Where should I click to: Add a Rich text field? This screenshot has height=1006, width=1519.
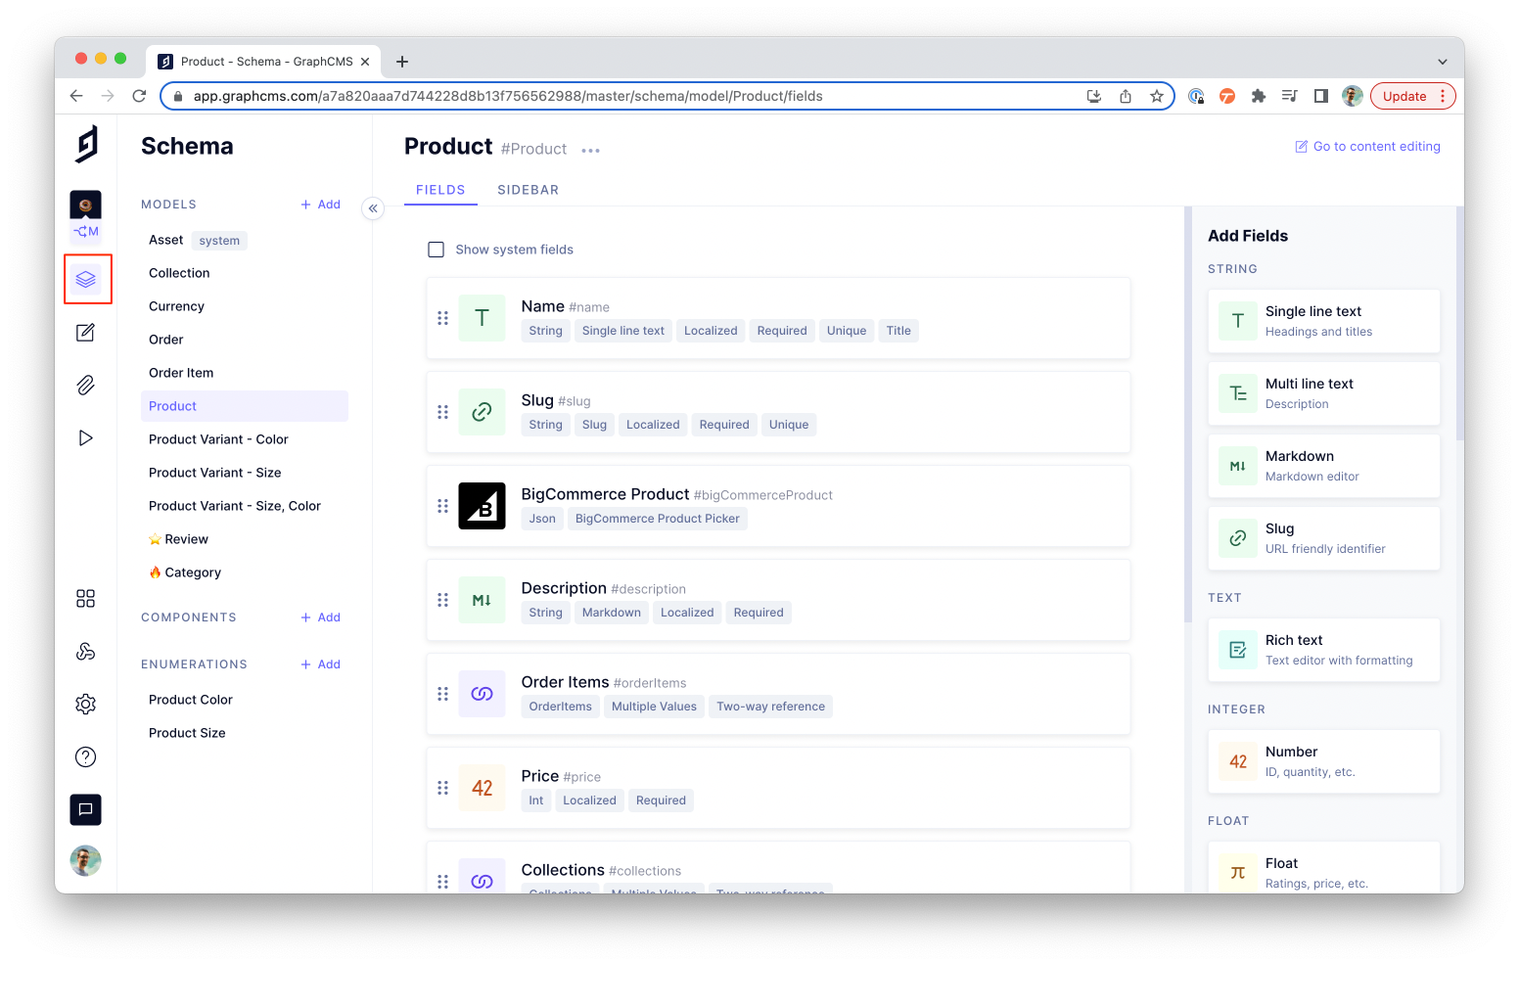tap(1323, 650)
